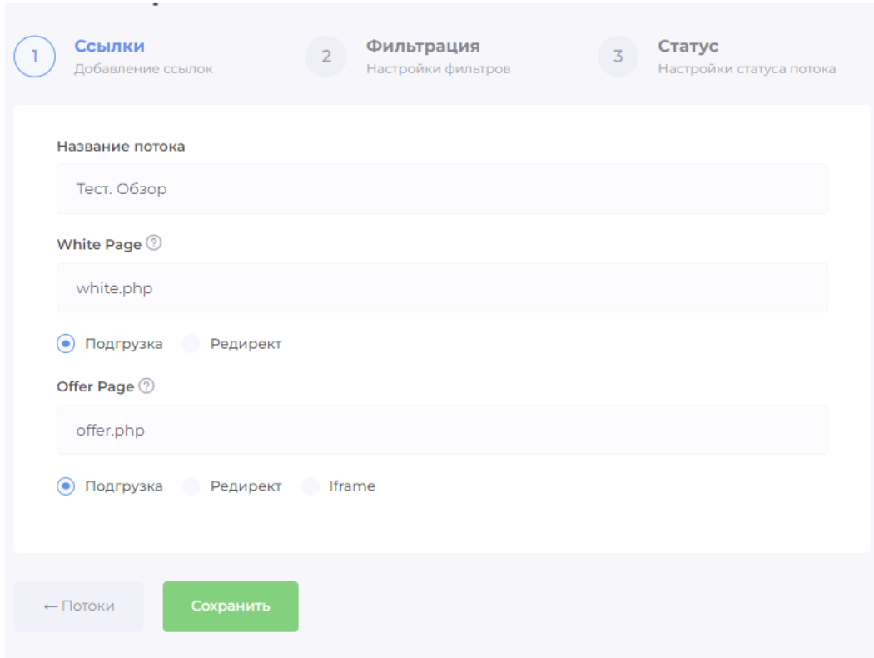
Task: Click the step 3 number circle
Action: tap(618, 57)
